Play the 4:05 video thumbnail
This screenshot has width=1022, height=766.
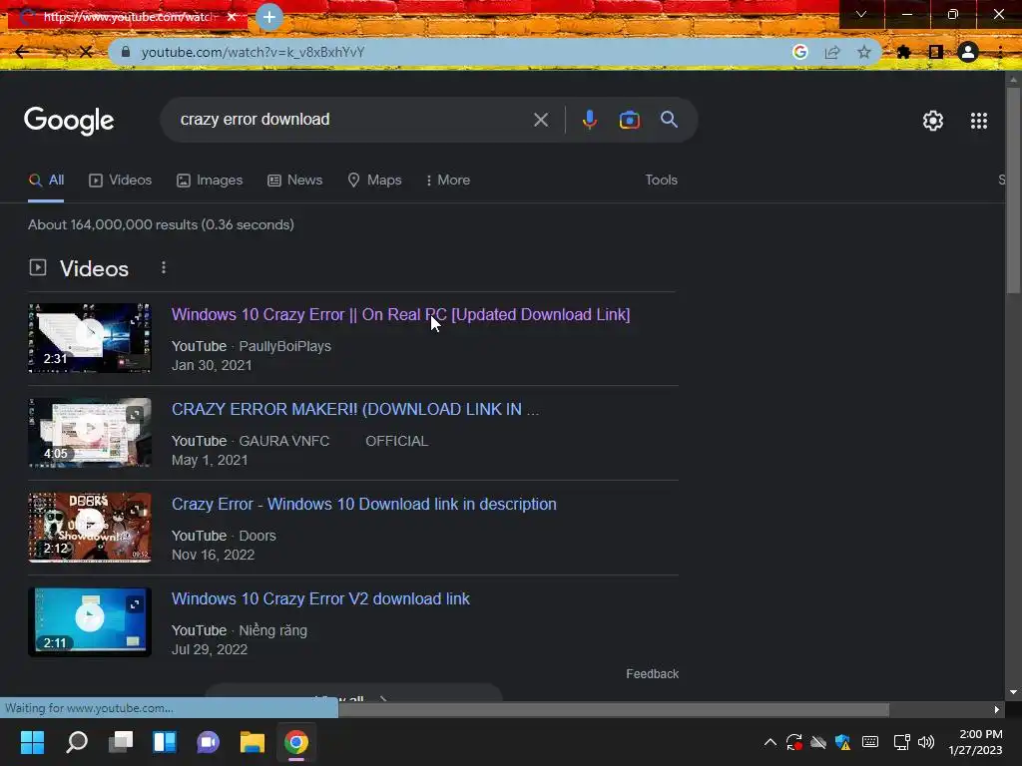pyautogui.click(x=90, y=433)
